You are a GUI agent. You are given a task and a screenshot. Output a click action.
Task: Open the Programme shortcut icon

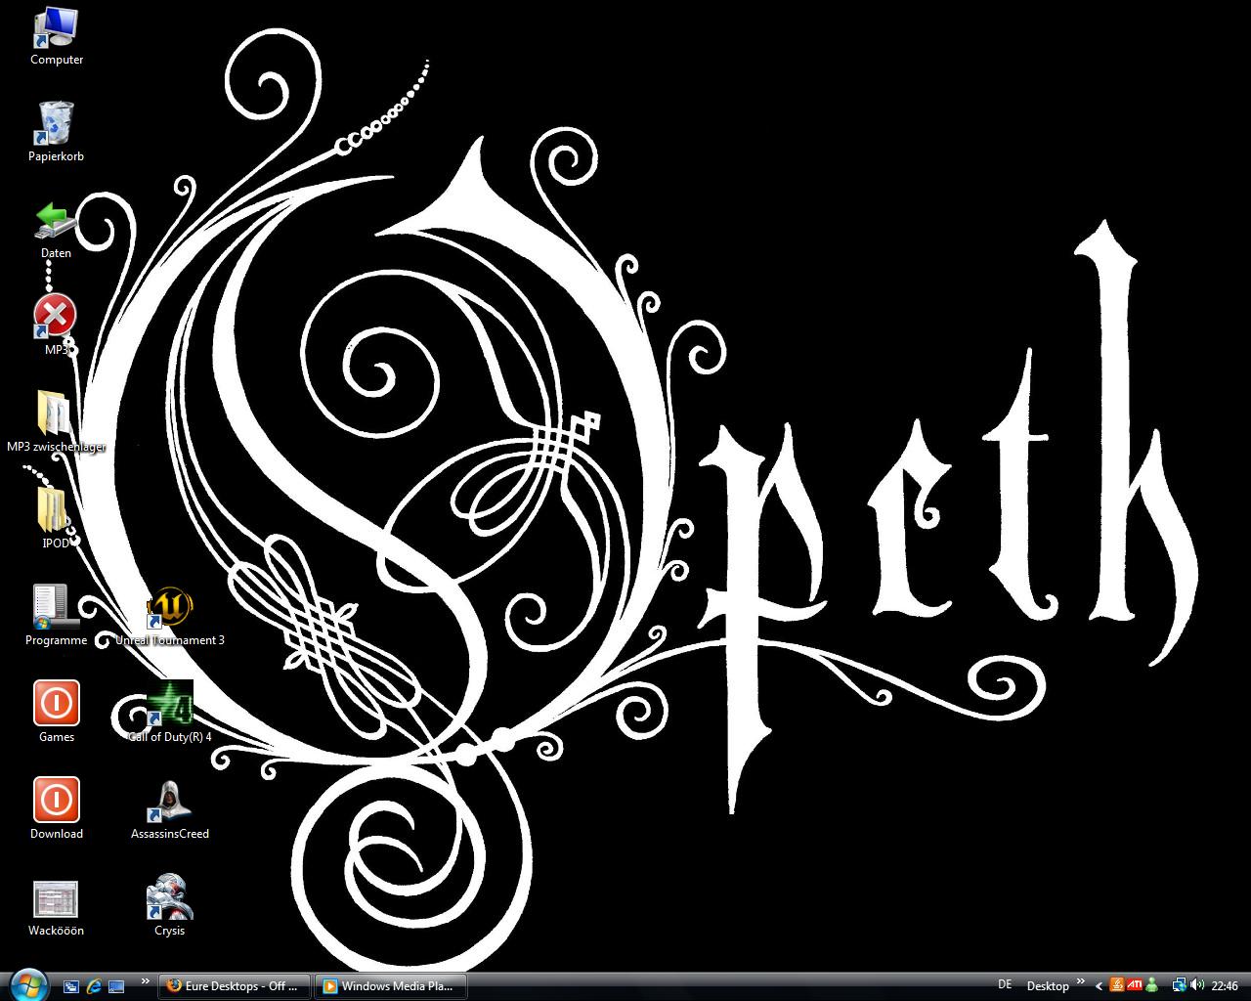pos(56,616)
